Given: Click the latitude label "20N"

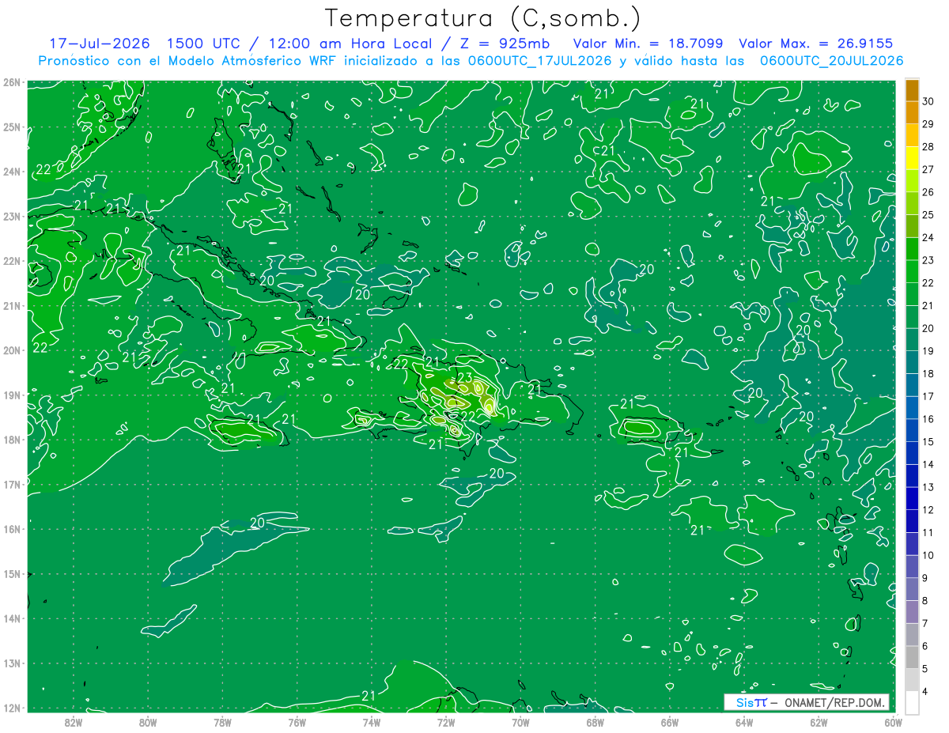Looking at the screenshot, I should 11,350.
